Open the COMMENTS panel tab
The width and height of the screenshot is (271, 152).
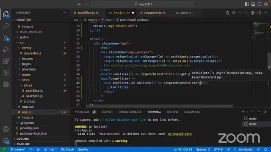192,112
